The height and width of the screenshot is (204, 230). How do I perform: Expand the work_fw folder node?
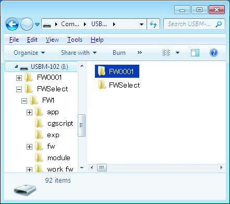[x=29, y=170]
